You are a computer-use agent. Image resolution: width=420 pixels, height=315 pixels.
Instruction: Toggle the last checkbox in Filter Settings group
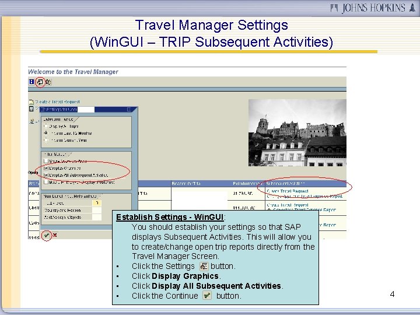click(46, 182)
